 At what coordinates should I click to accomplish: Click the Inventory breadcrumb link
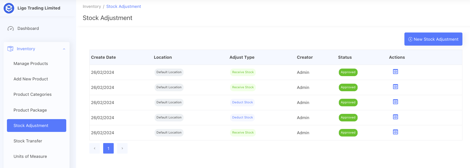(92, 7)
